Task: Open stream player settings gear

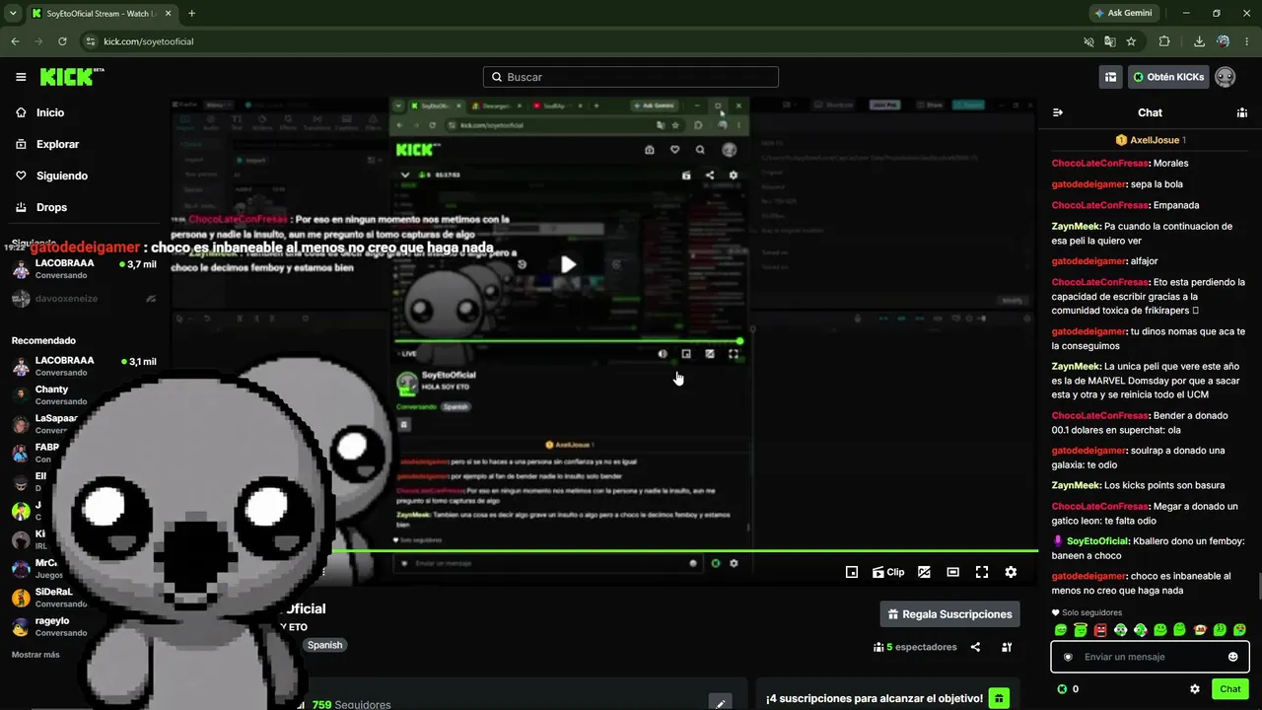Action: (x=1011, y=572)
